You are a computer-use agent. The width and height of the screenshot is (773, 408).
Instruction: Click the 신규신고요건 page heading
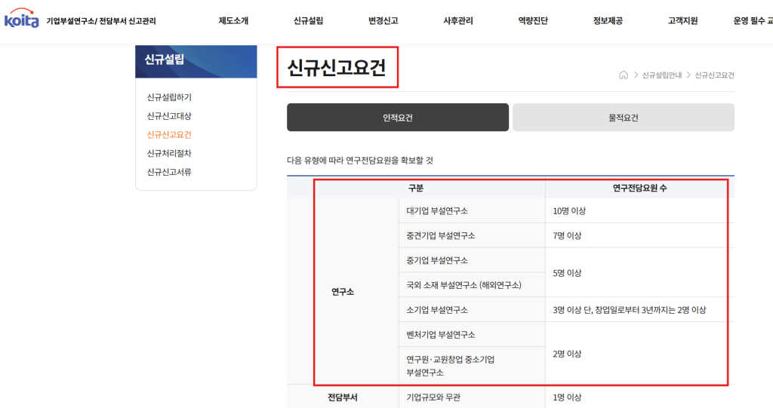pyautogui.click(x=337, y=68)
